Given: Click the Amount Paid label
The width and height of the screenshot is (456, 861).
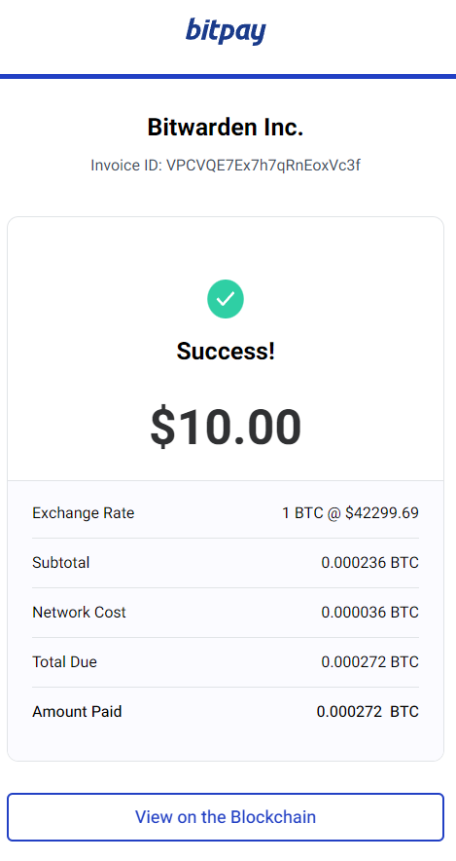Looking at the screenshot, I should 77,712.
